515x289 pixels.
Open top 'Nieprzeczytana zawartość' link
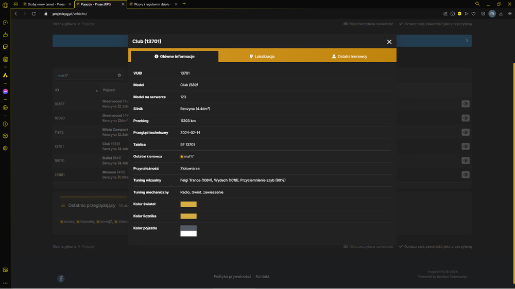(368, 24)
